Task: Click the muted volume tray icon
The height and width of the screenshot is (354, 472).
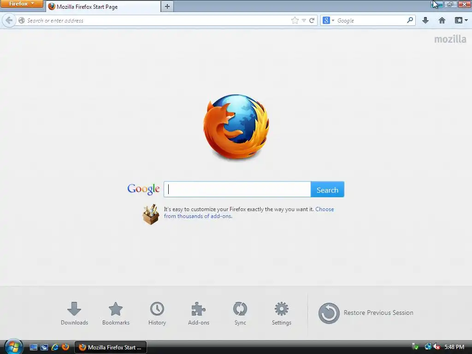Action: coord(437,347)
